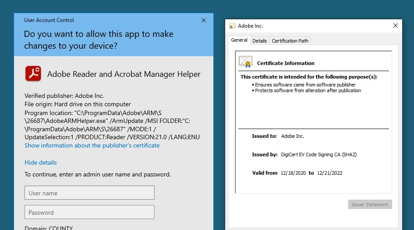Focus the Password input field

click(90, 212)
